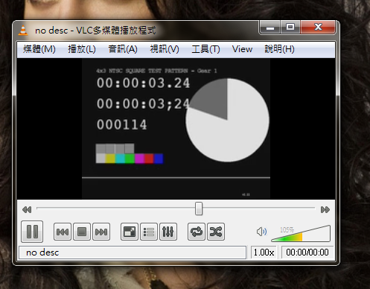
Task: Close the VLC player window
Action: pos(318,27)
